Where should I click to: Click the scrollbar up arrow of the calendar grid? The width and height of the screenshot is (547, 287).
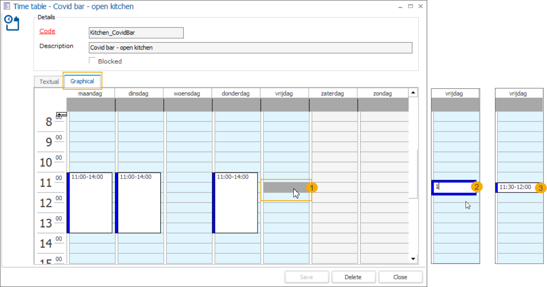coord(412,92)
